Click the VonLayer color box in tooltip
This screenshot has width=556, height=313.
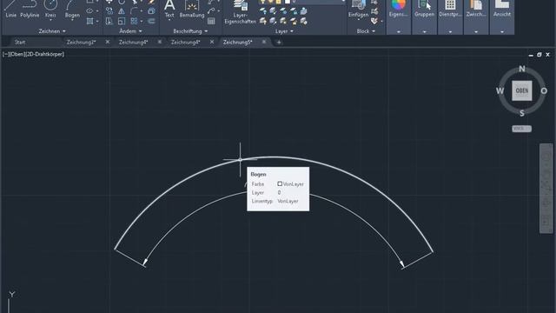pos(280,183)
